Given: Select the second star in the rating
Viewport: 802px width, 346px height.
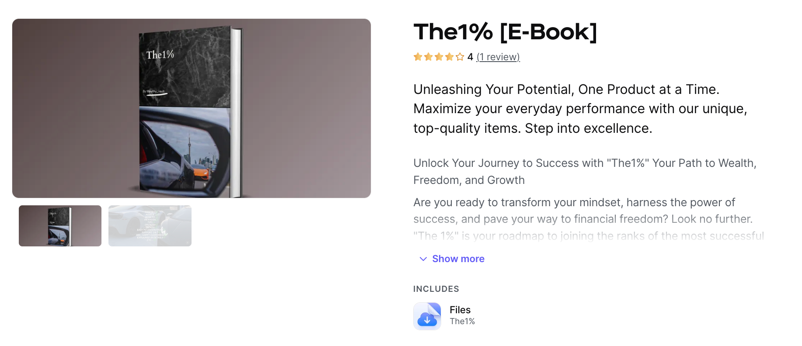Looking at the screenshot, I should coord(428,56).
